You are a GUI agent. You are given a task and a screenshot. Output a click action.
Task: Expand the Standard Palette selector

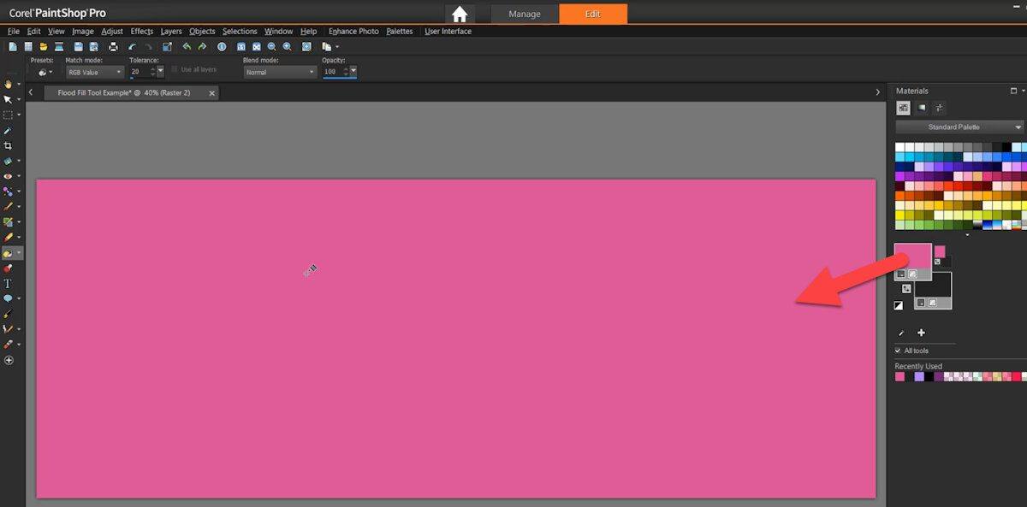click(959, 126)
